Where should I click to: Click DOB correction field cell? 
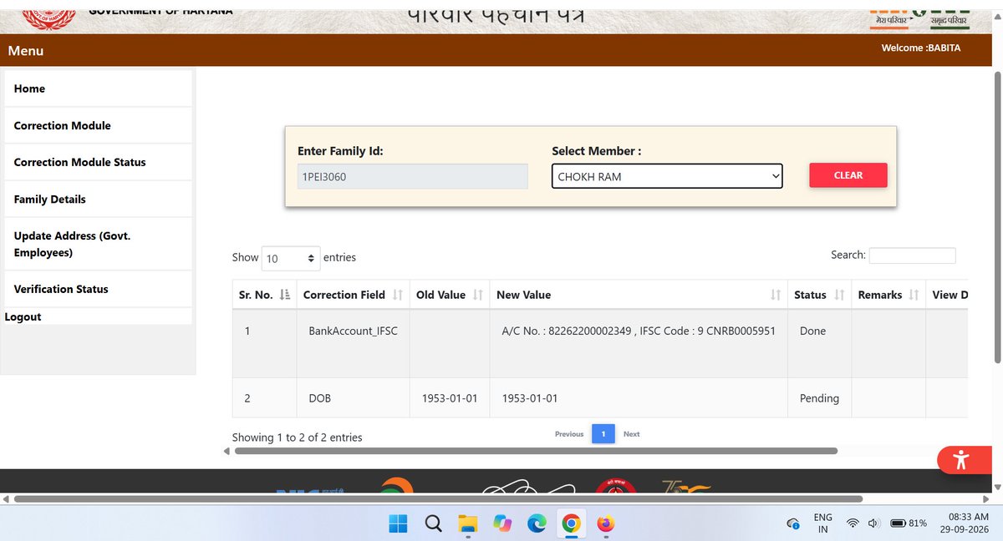pos(353,398)
